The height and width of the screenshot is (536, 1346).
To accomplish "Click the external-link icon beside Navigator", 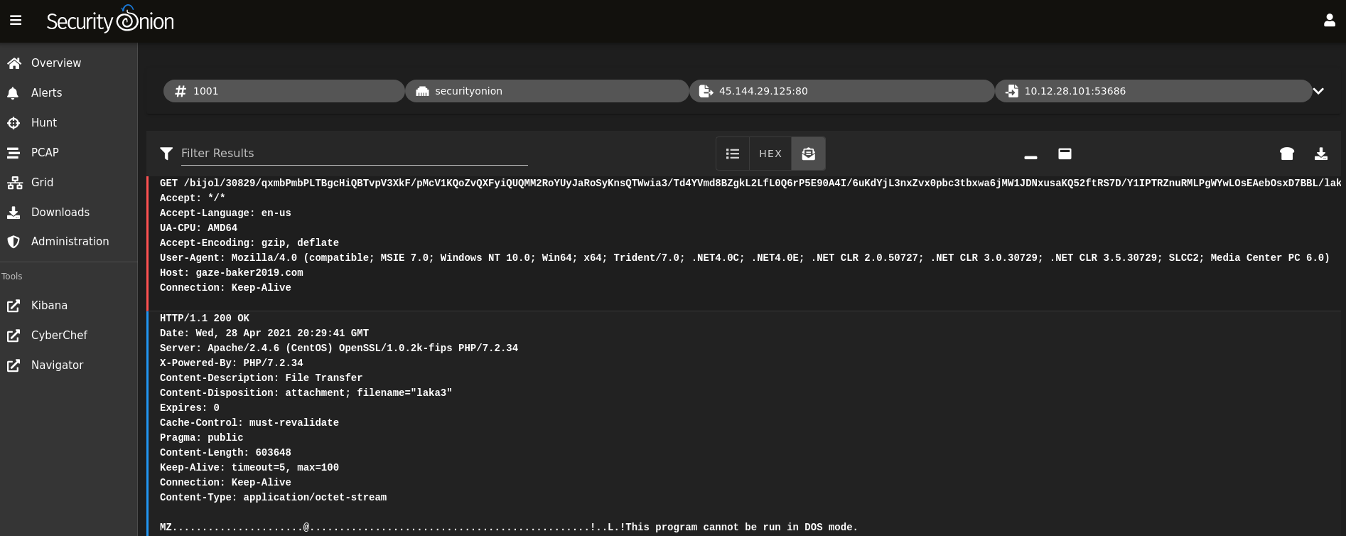I will pos(14,365).
